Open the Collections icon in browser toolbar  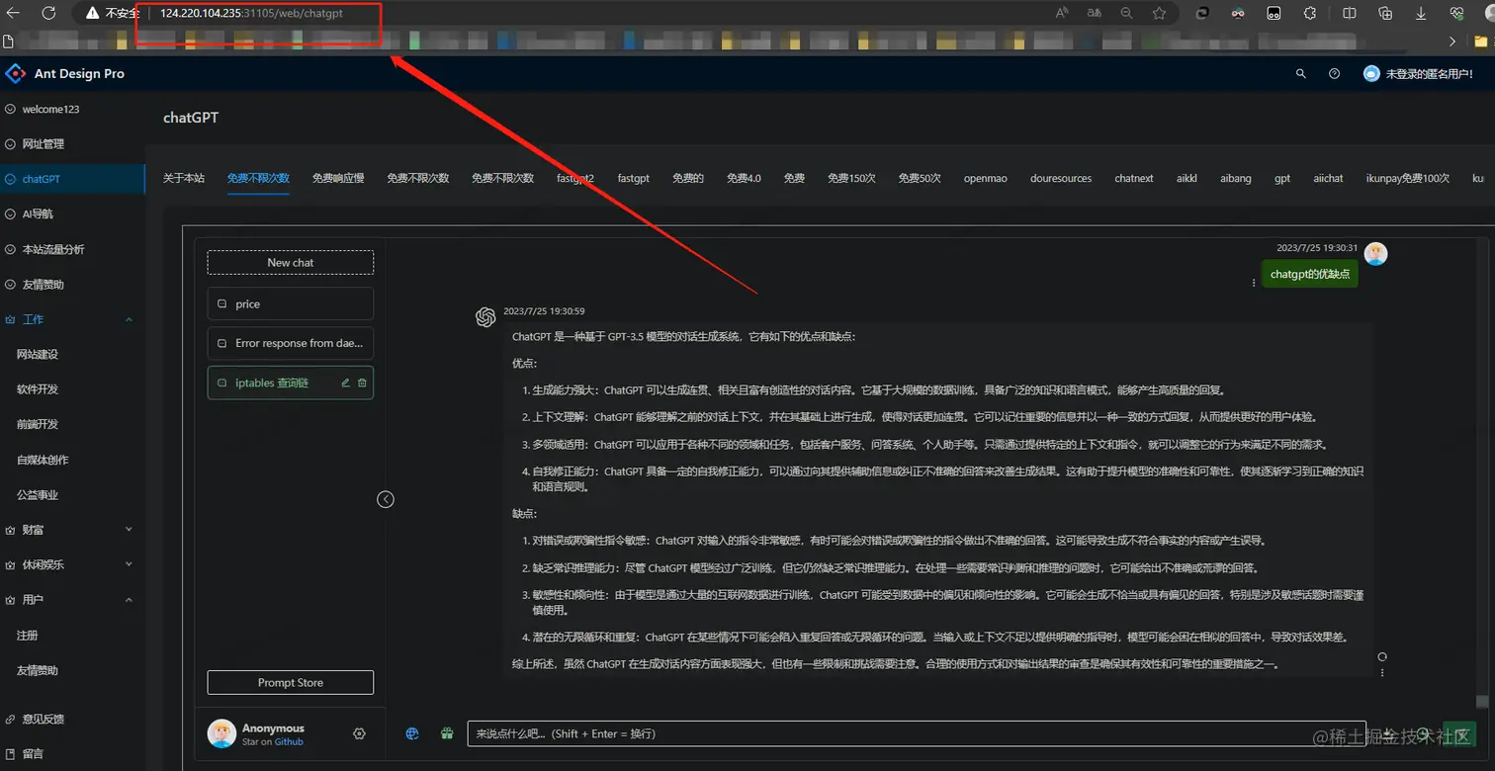tap(1385, 13)
